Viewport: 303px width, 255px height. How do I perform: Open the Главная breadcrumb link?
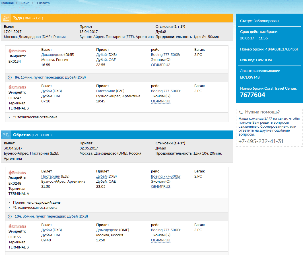pos(7,3)
